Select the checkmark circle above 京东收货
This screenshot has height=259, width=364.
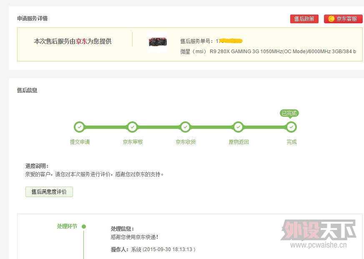[x=185, y=127]
